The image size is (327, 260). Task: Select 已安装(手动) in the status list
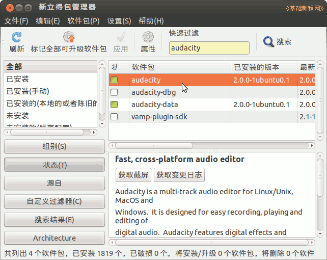coord(50,91)
